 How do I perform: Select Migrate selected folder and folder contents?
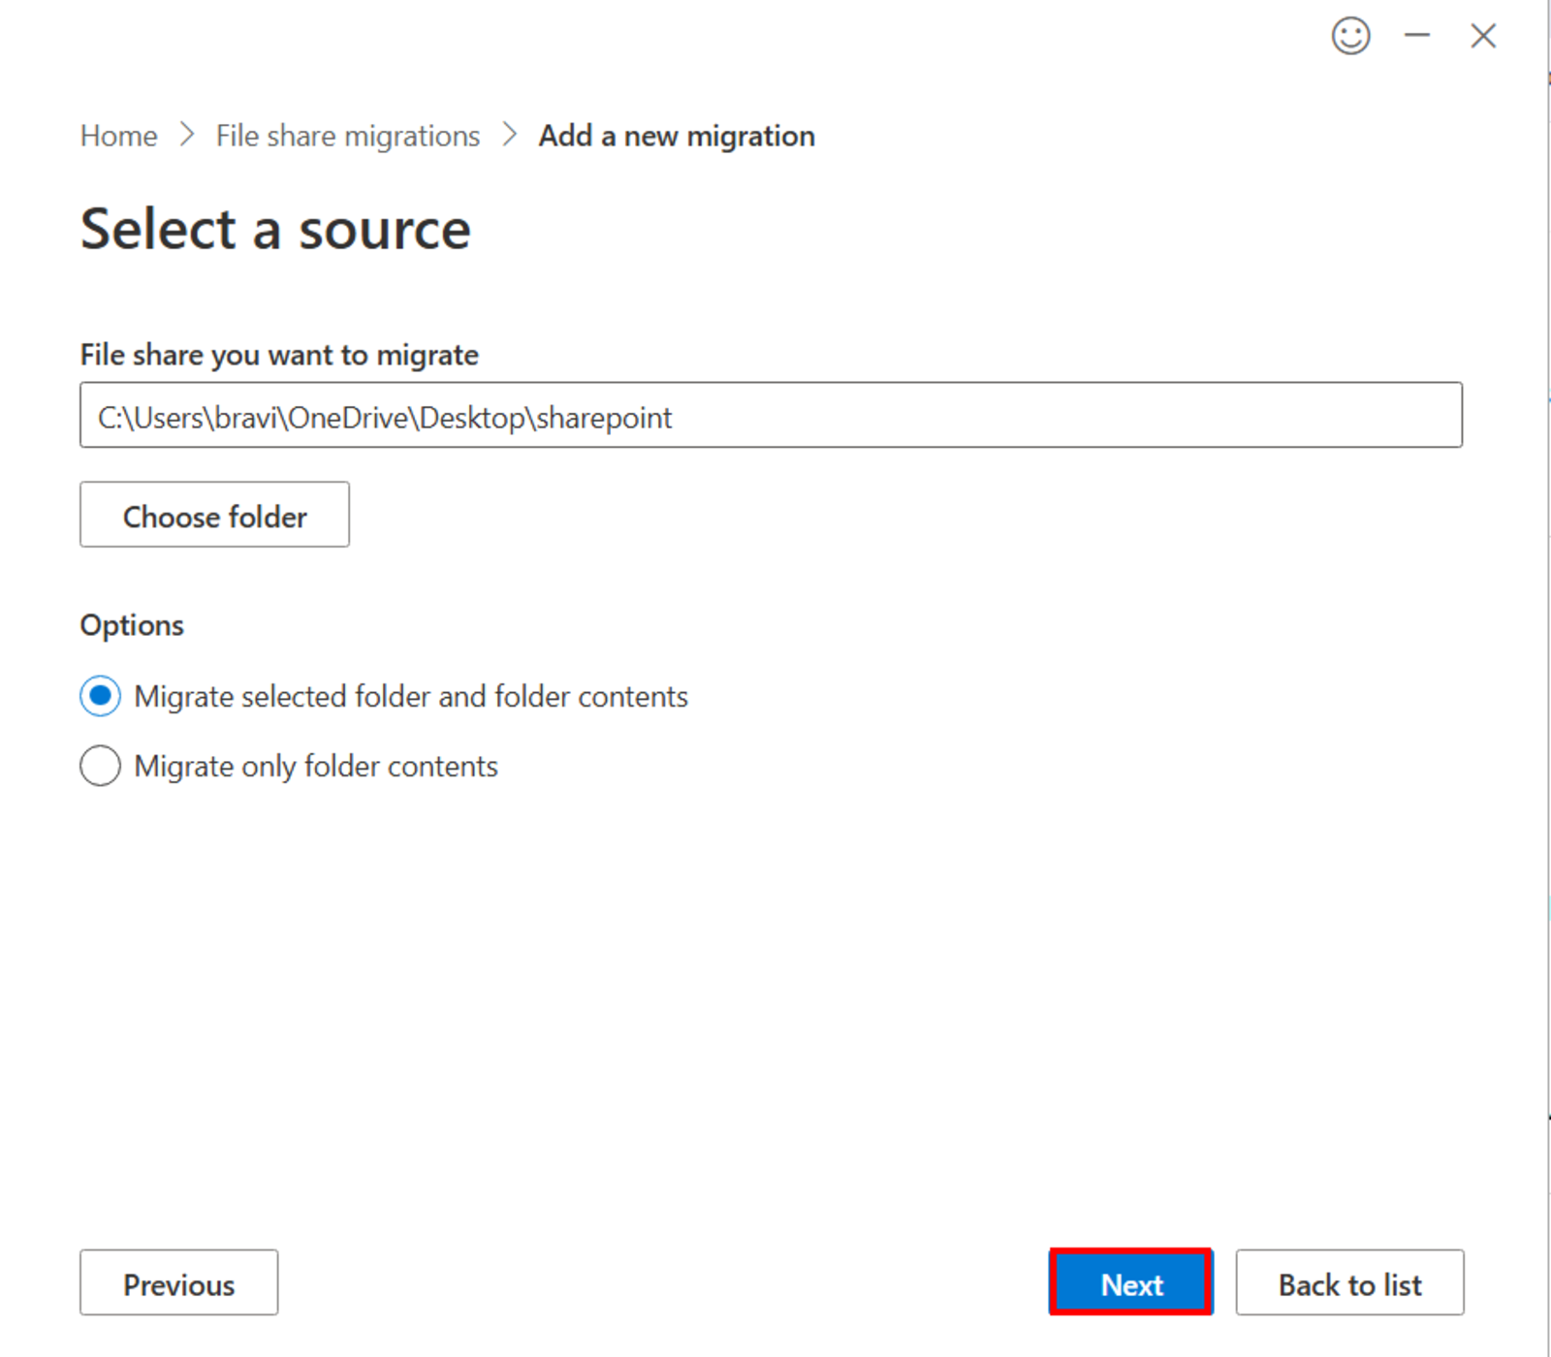pos(100,696)
